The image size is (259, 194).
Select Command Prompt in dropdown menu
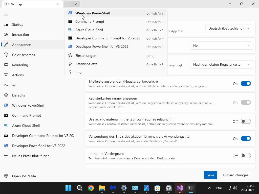(x=116, y=21)
